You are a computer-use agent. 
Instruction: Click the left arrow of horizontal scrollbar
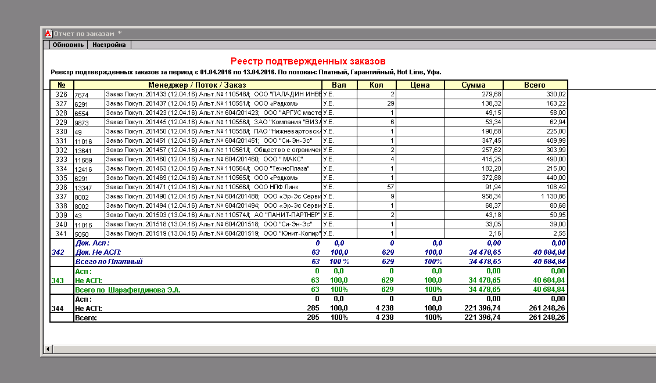coord(48,349)
